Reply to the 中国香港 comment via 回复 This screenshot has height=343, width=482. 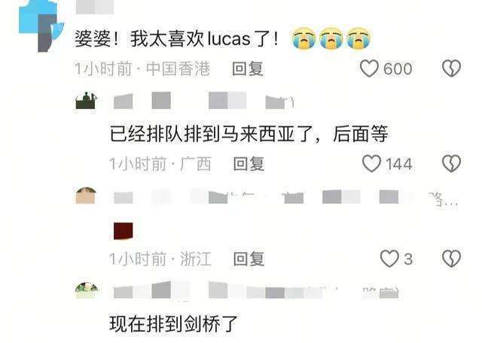coord(248,68)
